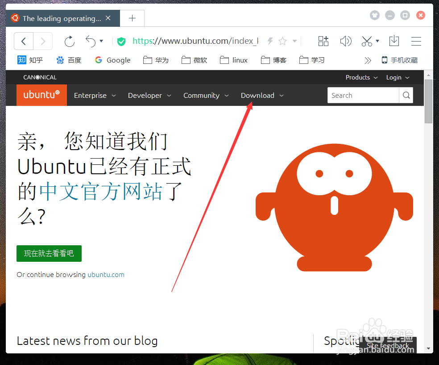The height and width of the screenshot is (365, 439).
Task: Click the scrollbar up arrow
Action: coord(428,75)
